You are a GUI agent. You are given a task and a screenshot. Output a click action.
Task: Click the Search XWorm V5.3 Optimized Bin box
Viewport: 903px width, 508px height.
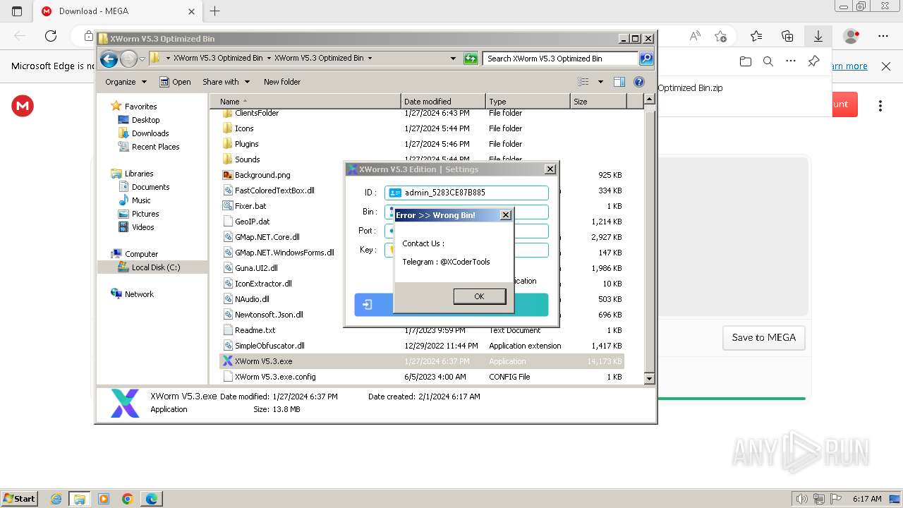coord(561,59)
